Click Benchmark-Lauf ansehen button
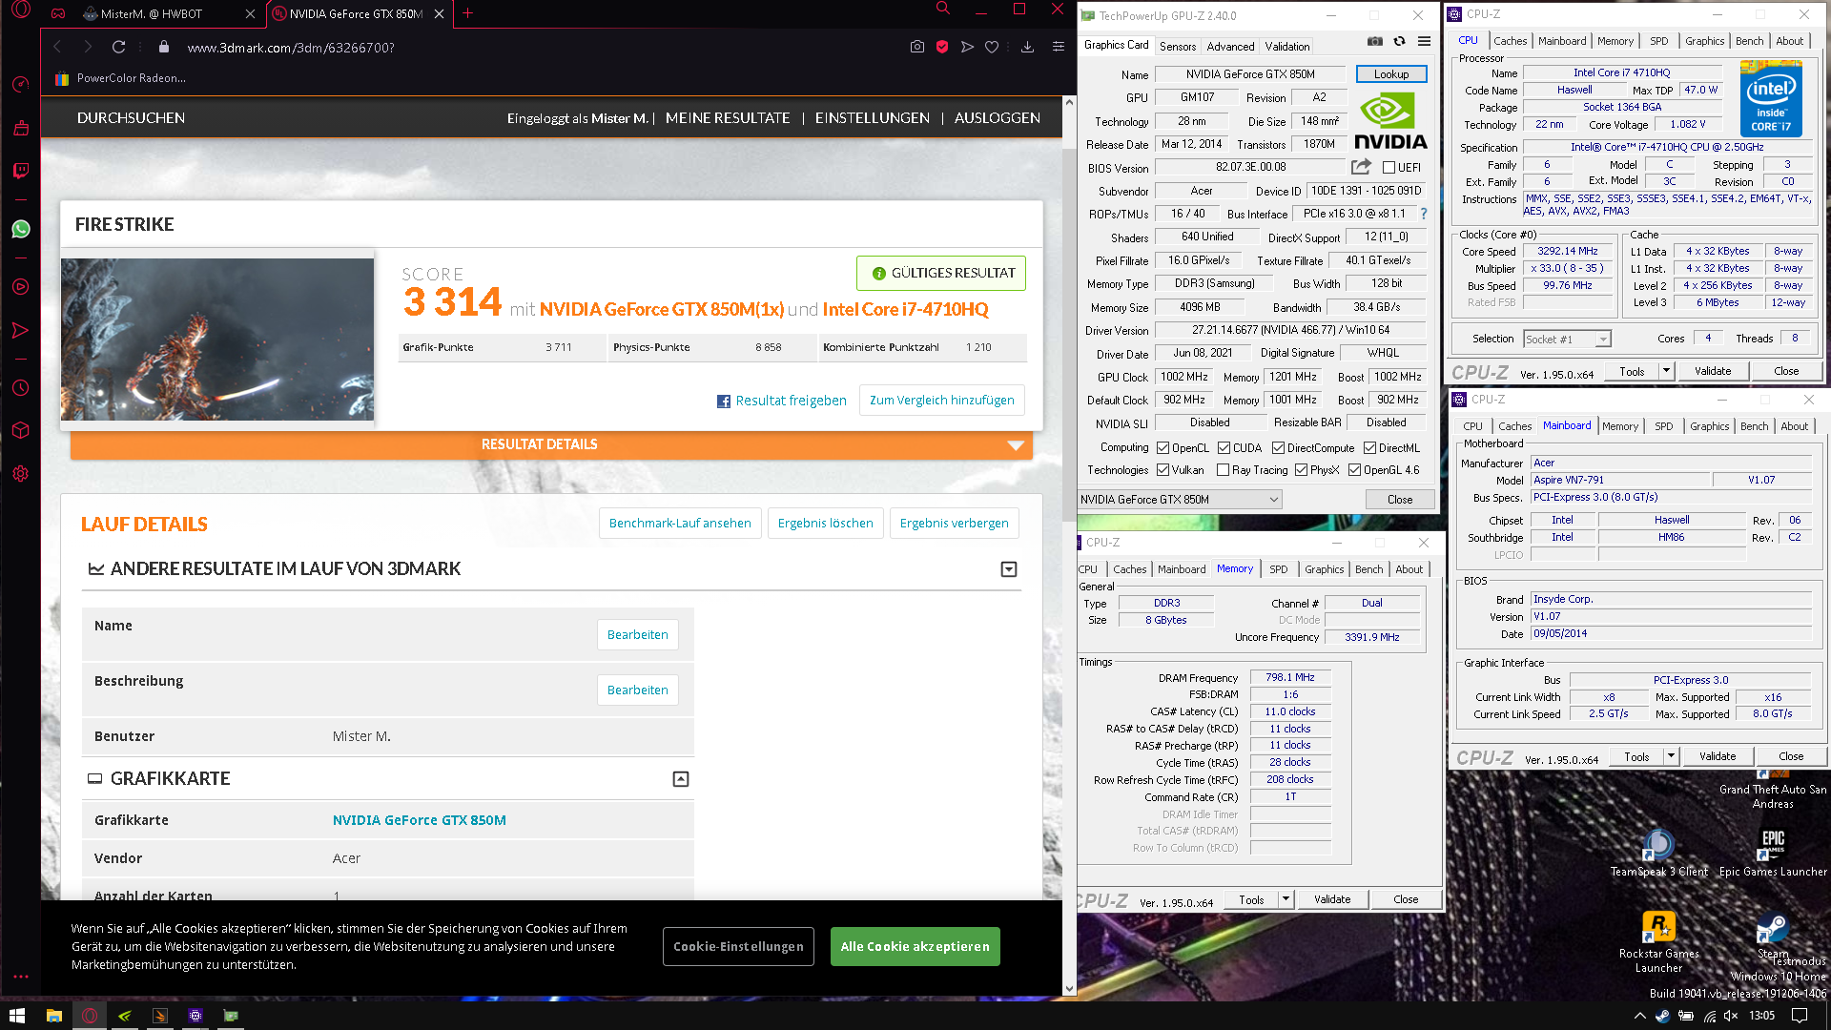This screenshot has width=1831, height=1030. coord(680,524)
